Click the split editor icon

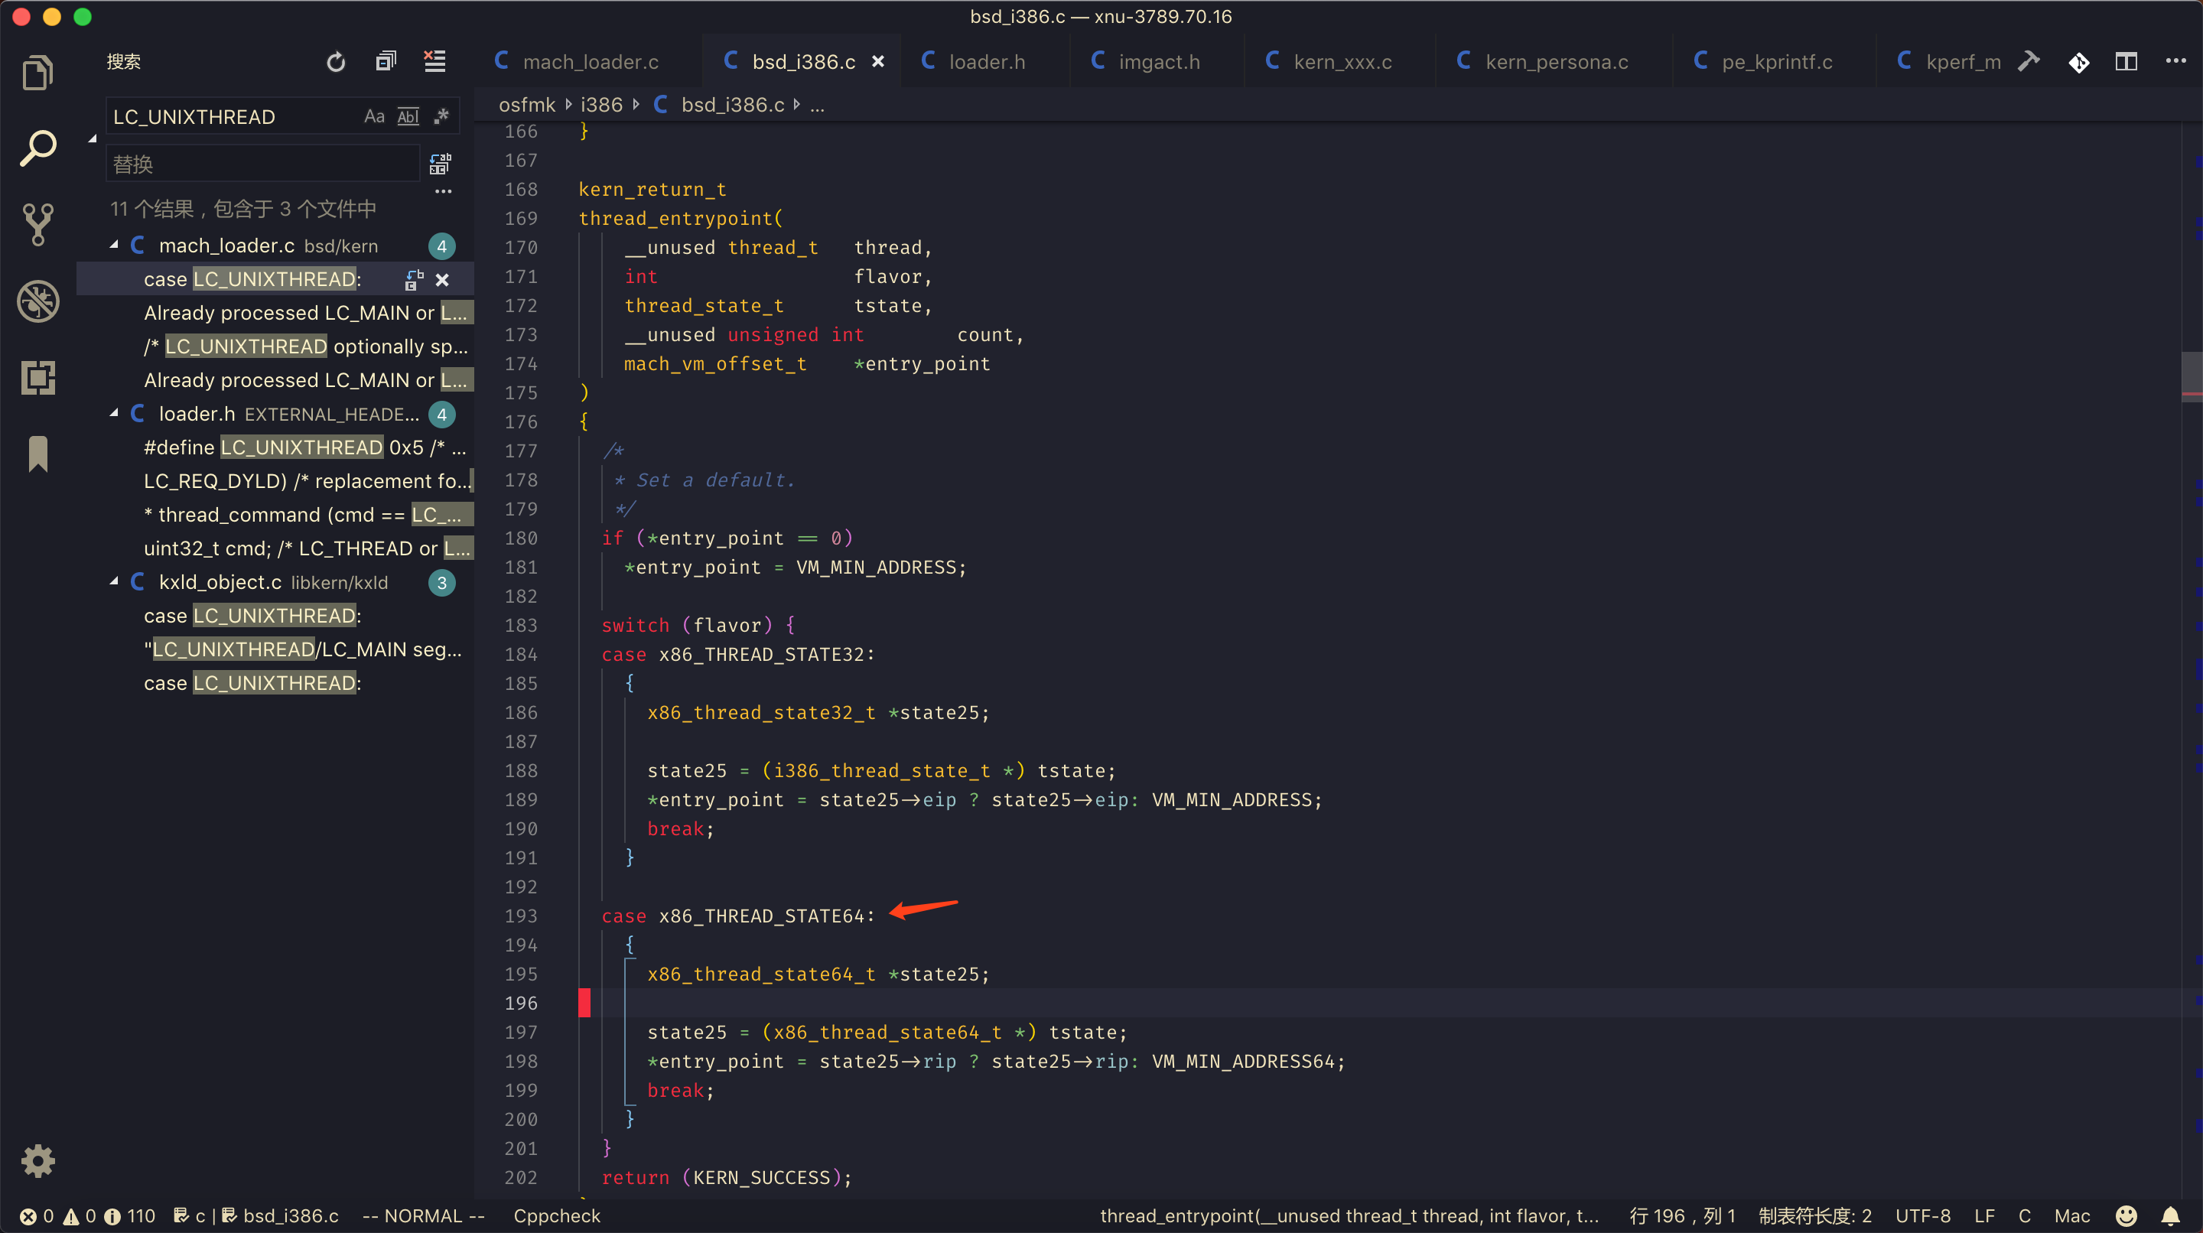2126,61
